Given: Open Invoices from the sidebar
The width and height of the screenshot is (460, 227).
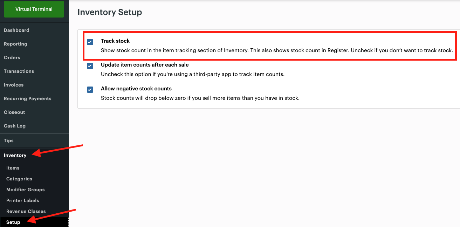Looking at the screenshot, I should 14,85.
